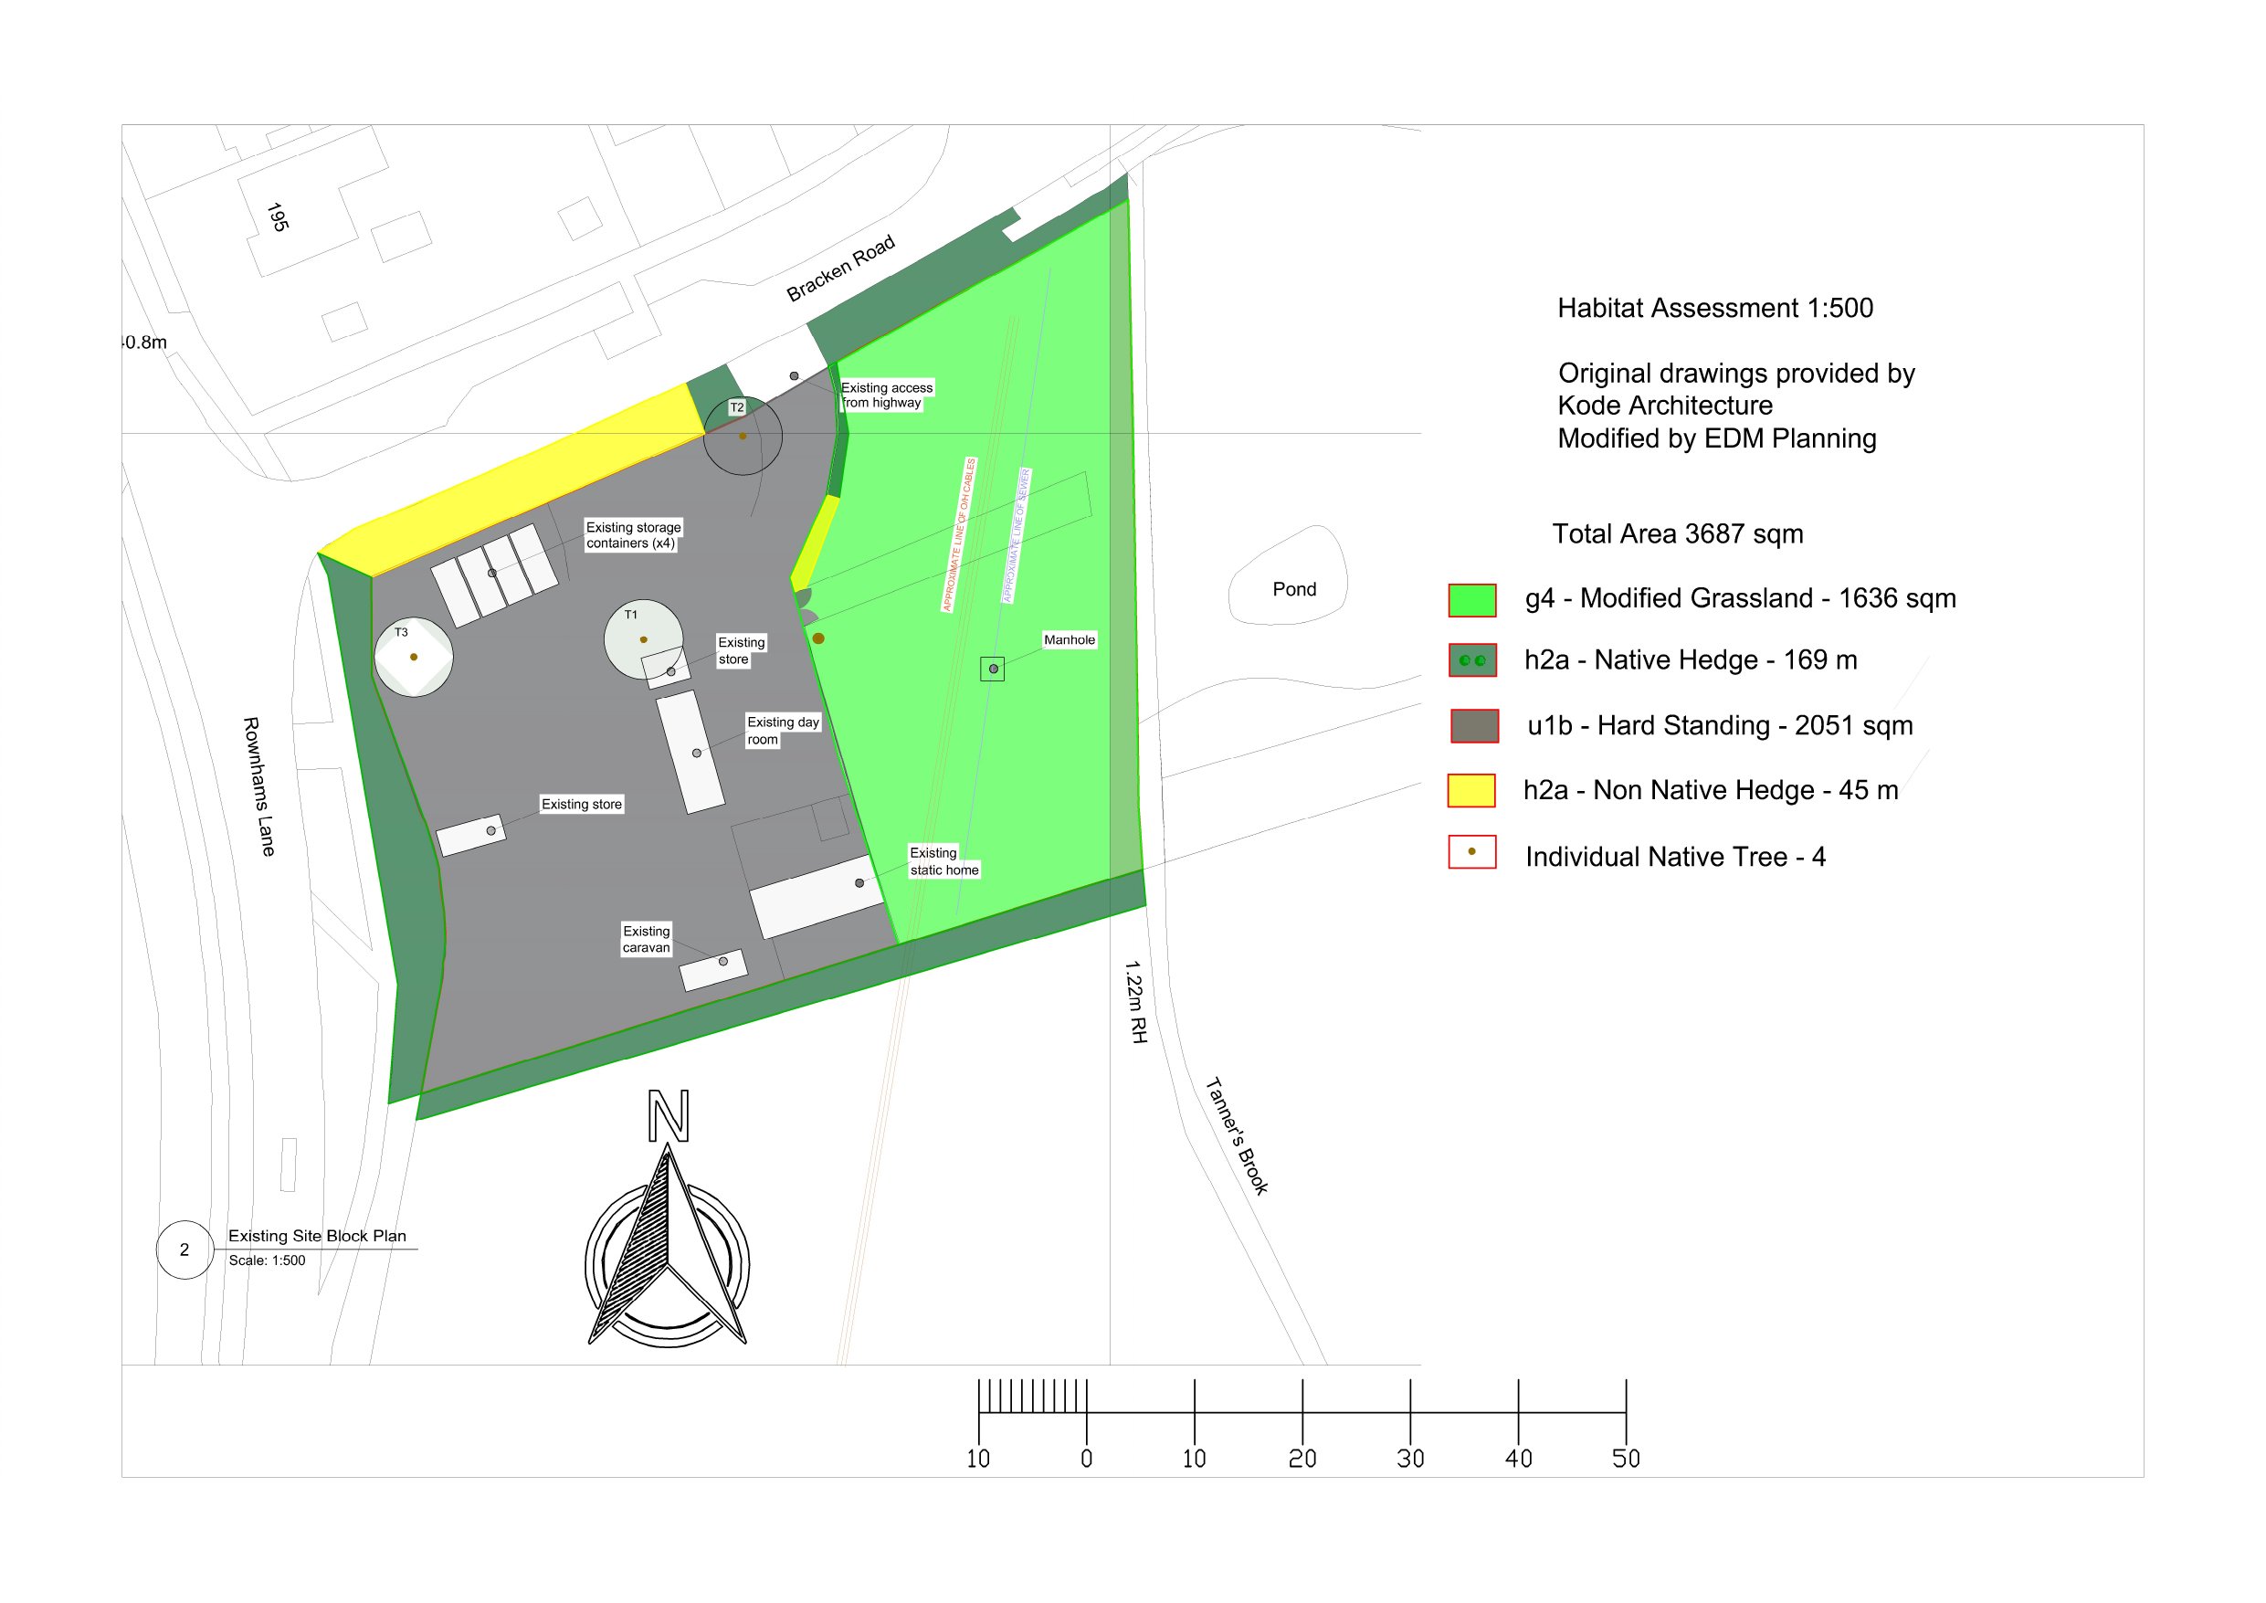This screenshot has height=1603, width=2266.
Task: Click the manhole square symbol
Action: [992, 670]
